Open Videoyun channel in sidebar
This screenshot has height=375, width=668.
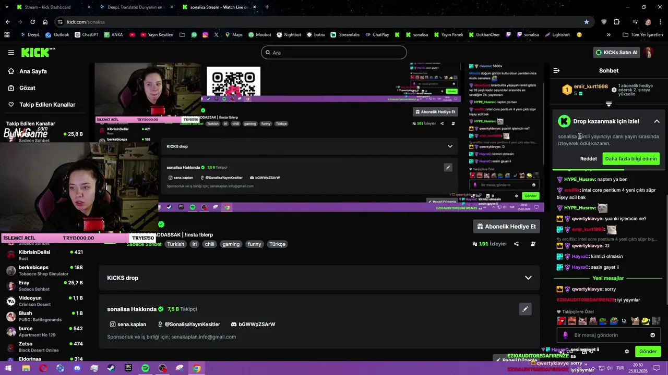[44, 301]
